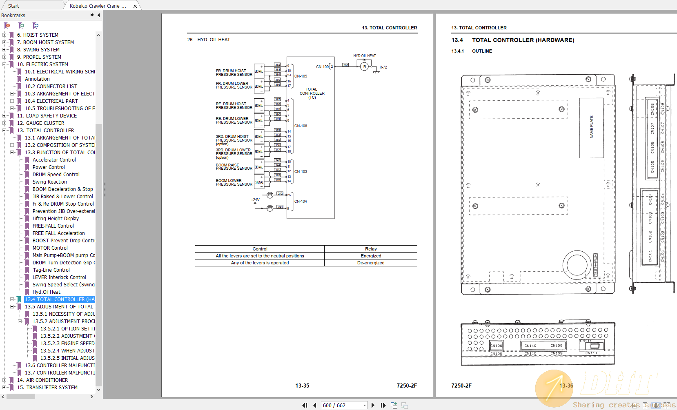This screenshot has height=410, width=677.
Task: Click highlighted bookmark icon of 13.4 TOTAL CONTROLLER
Action: tap(19, 299)
